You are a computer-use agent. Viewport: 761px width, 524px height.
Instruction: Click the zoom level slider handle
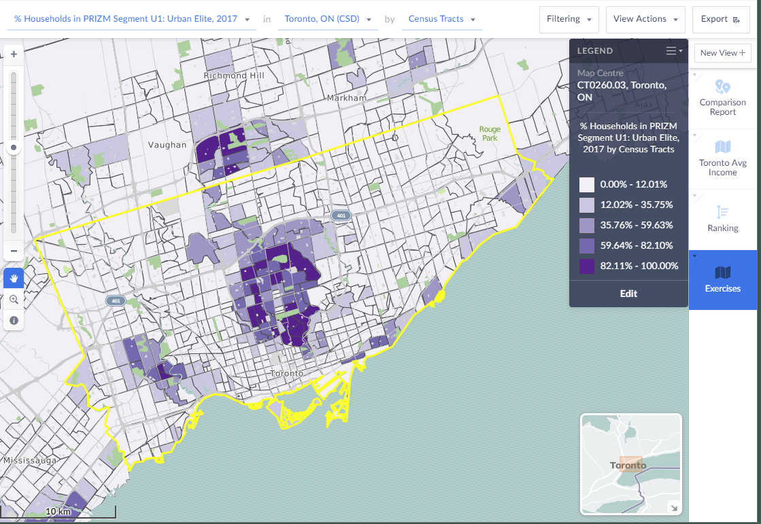(x=14, y=147)
